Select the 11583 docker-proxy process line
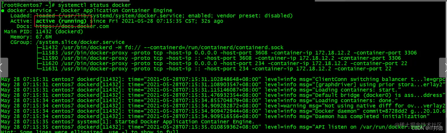 click(x=227, y=53)
